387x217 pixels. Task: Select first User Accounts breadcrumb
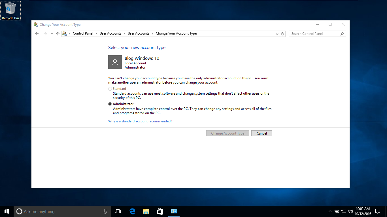click(110, 33)
